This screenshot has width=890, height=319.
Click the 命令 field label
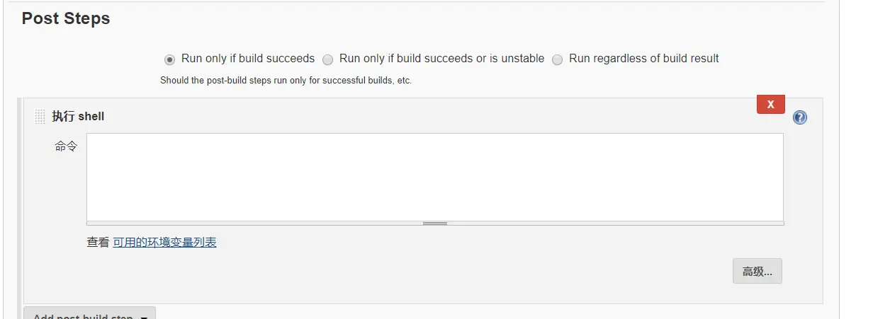click(66, 146)
